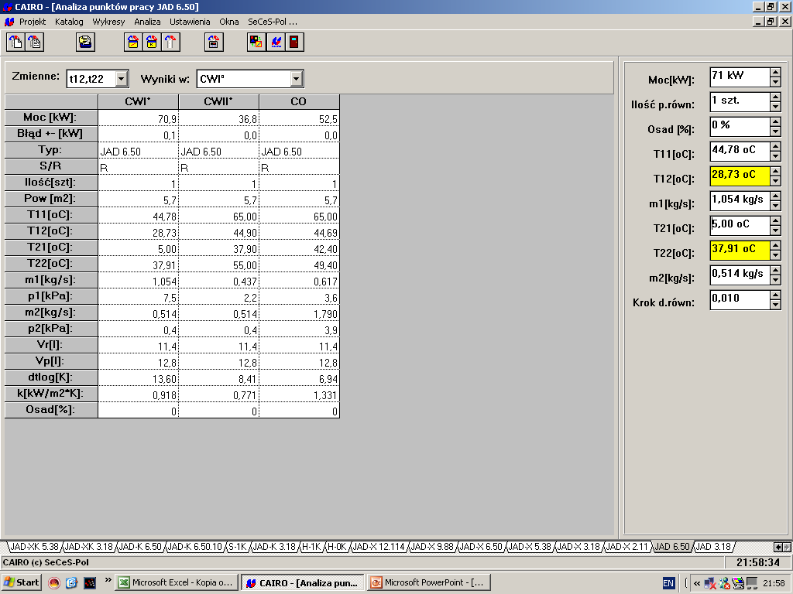Open the Windows Start button
Screen dimensions: 793x594
click(x=22, y=582)
